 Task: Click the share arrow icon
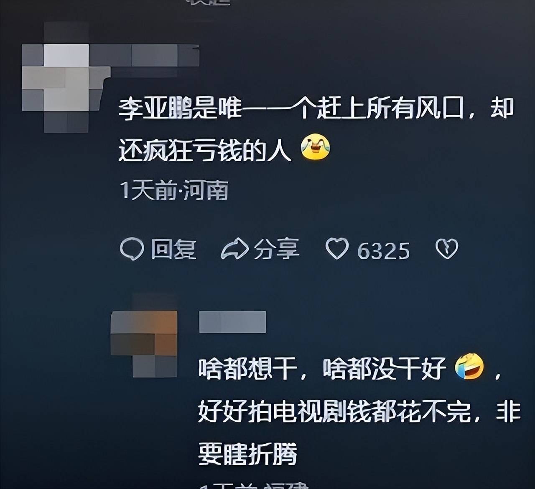coord(234,249)
